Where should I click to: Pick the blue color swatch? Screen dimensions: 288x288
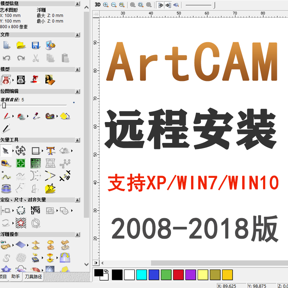tap(154, 275)
